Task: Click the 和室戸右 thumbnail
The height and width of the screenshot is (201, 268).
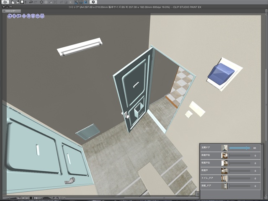Action: click(224, 155)
